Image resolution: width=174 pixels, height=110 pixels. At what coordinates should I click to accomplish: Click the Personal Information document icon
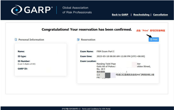tap(16, 39)
